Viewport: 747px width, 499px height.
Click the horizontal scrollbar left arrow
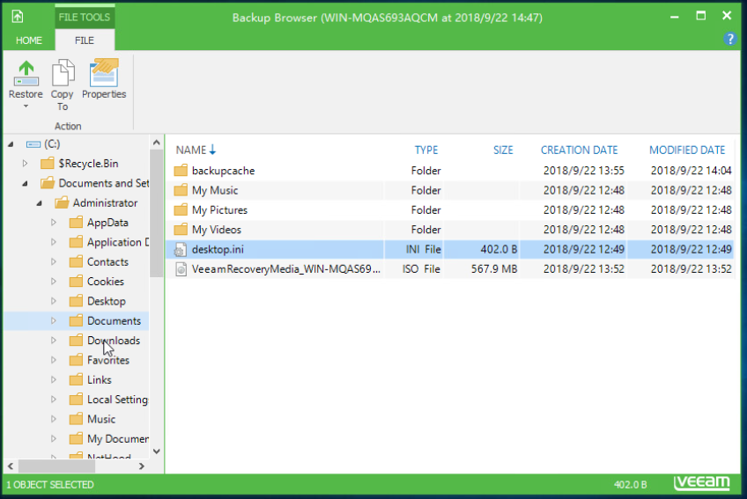[11, 466]
